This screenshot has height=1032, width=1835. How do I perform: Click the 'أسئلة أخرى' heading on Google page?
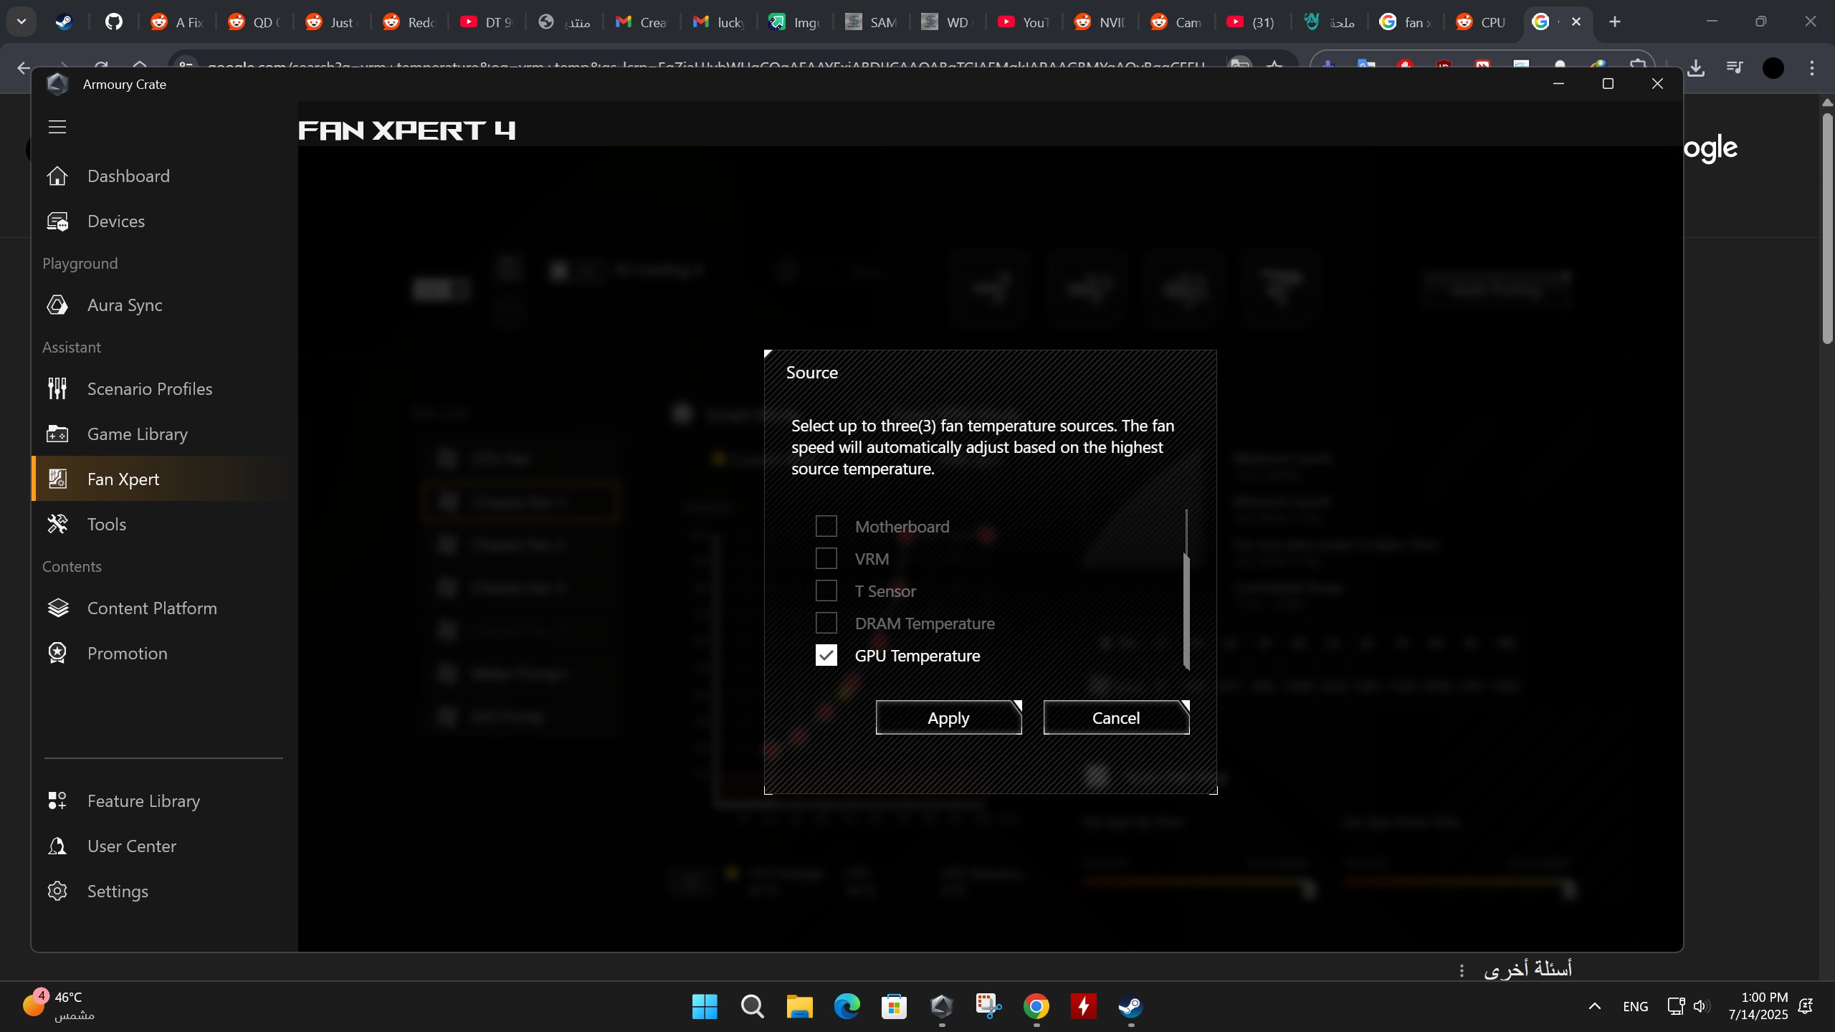click(x=1527, y=970)
